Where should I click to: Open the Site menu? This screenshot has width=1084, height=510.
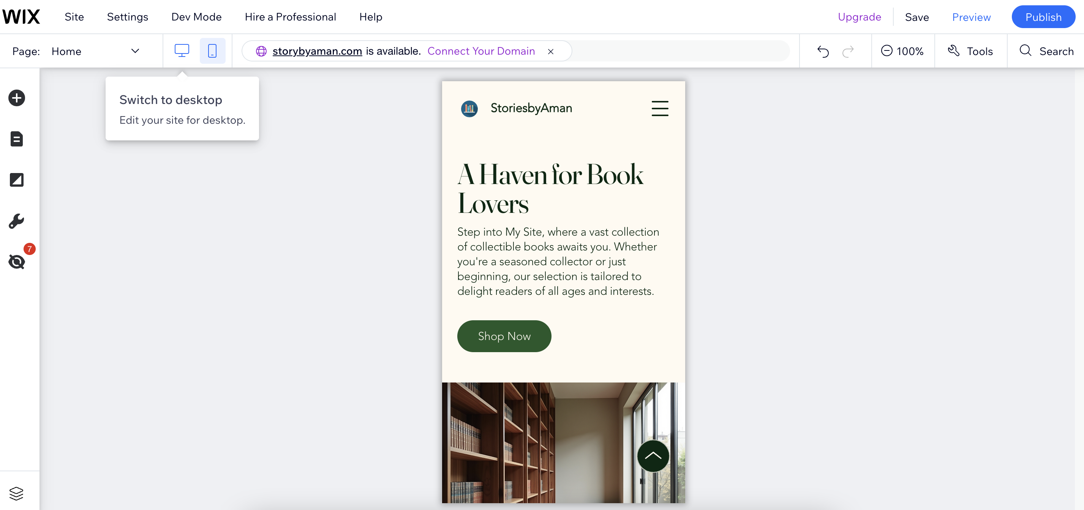[74, 17]
